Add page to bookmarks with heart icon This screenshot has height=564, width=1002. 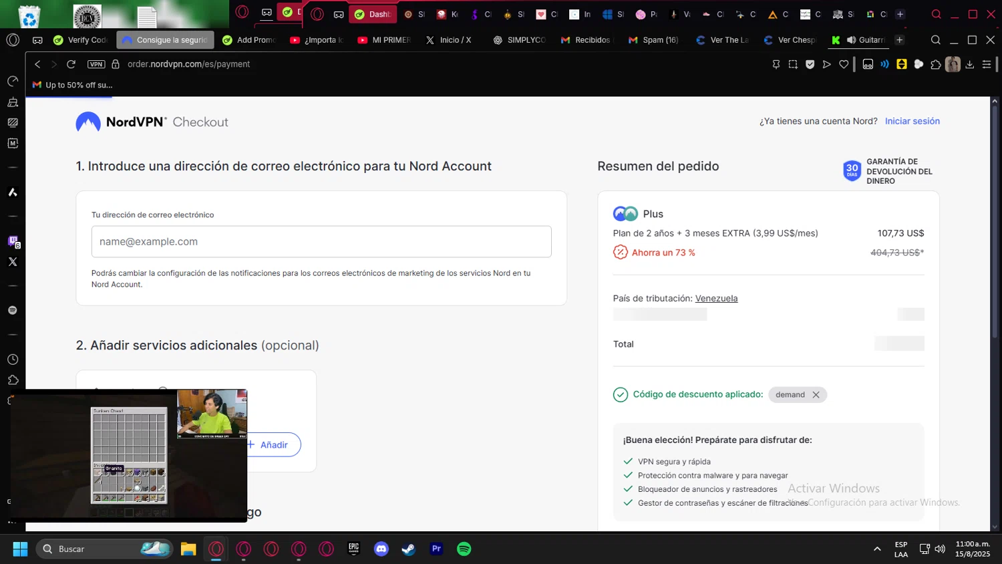tap(844, 64)
